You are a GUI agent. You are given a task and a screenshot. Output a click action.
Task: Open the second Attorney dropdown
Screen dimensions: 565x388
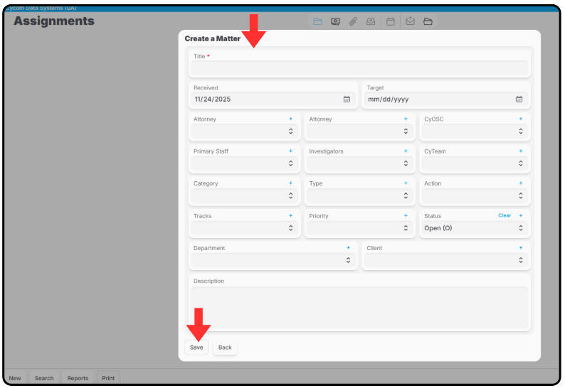[359, 131]
